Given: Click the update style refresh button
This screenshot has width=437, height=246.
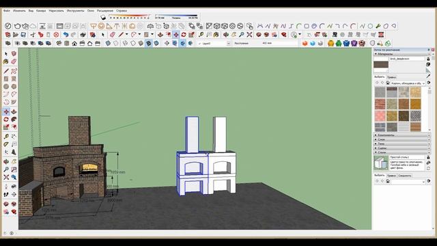Looking at the screenshot, I should [x=428, y=169].
